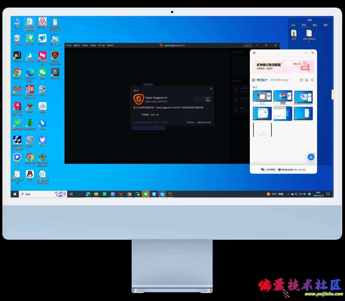Open the Topaz Gigapixel AI desktop shortcut
Screen dimensions: 345x301
tap(55, 56)
